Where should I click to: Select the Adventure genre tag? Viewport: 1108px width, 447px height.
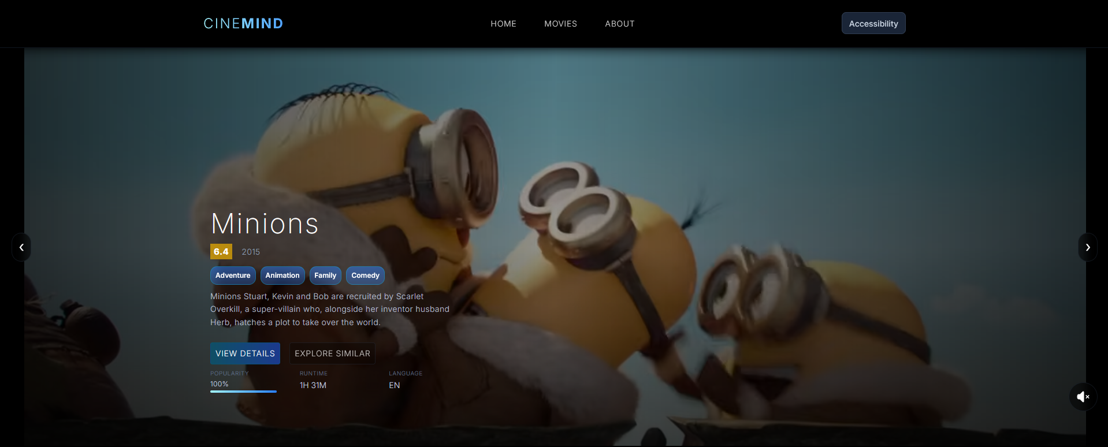coord(233,275)
